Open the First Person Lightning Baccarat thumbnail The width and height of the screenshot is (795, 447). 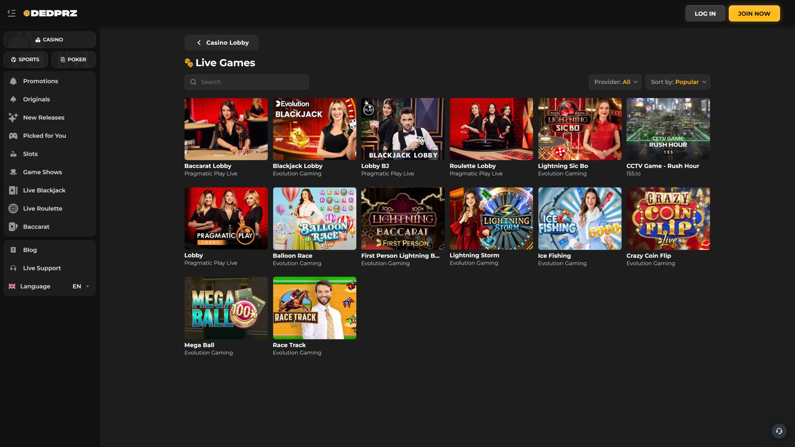click(403, 219)
